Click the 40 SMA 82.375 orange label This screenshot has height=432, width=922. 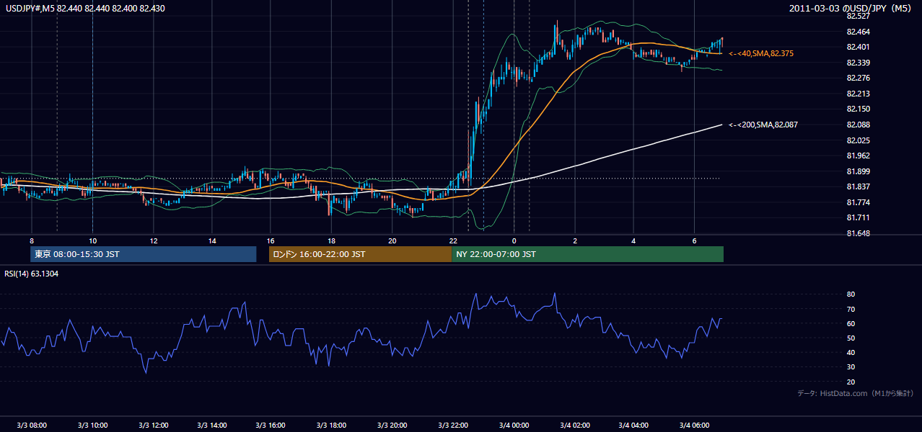[762, 53]
